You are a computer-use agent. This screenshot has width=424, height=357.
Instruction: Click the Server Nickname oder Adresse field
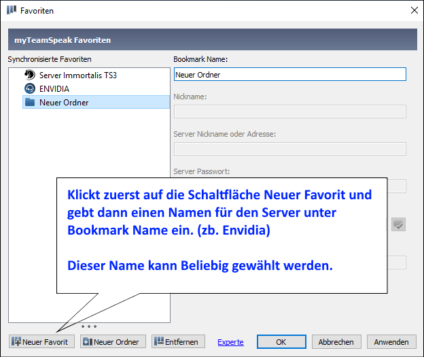coord(289,149)
